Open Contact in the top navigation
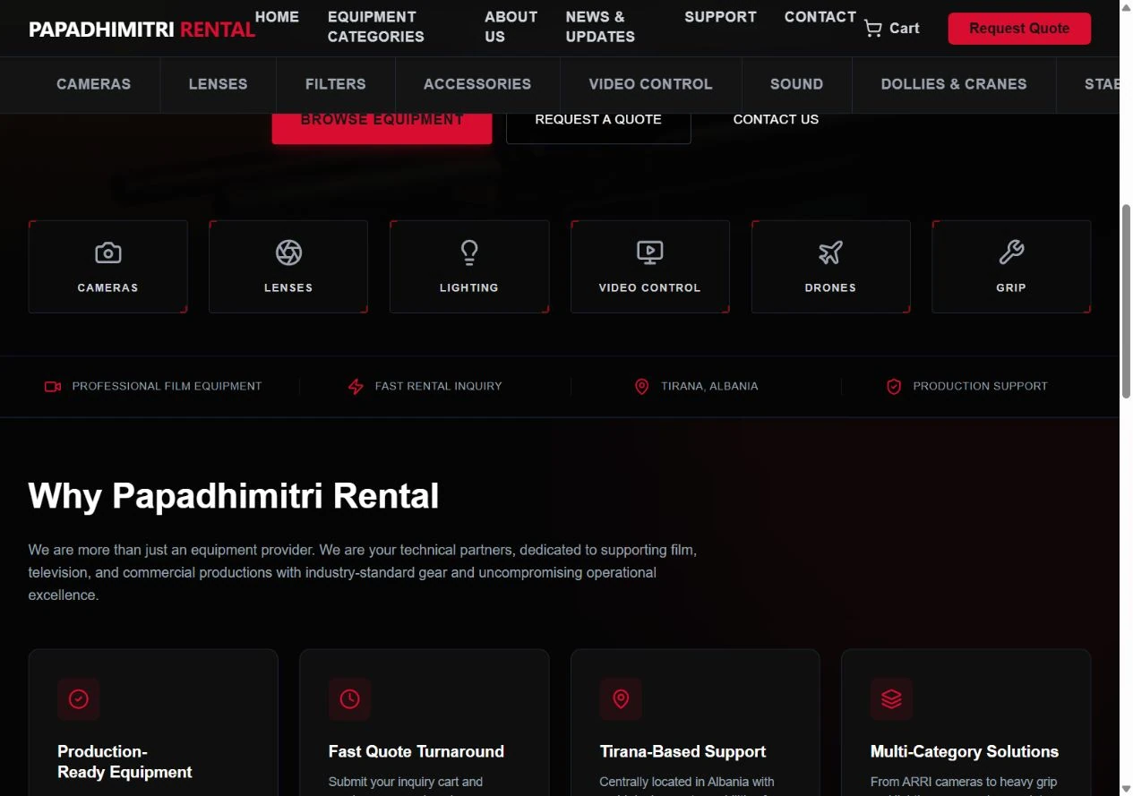This screenshot has width=1133, height=796. [820, 17]
